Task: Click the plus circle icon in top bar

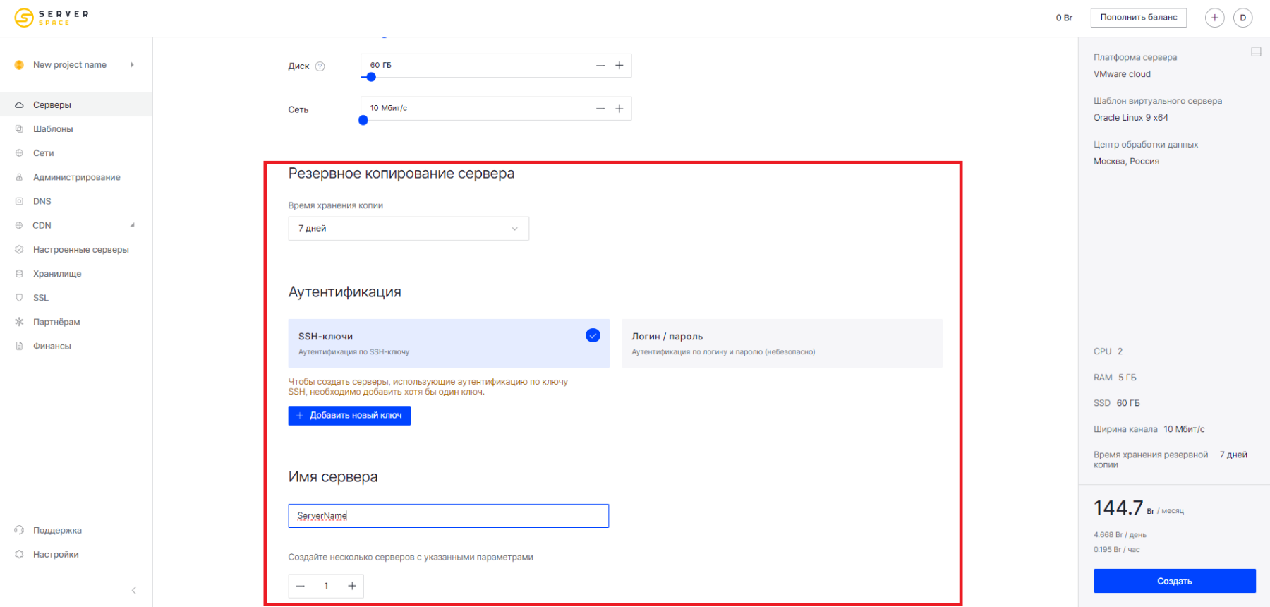Action: pos(1214,18)
